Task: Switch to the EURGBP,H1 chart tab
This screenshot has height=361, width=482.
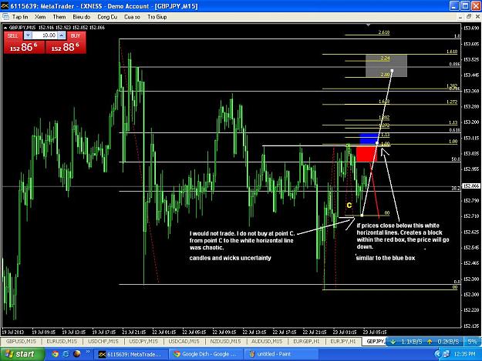Action: pos(306,341)
